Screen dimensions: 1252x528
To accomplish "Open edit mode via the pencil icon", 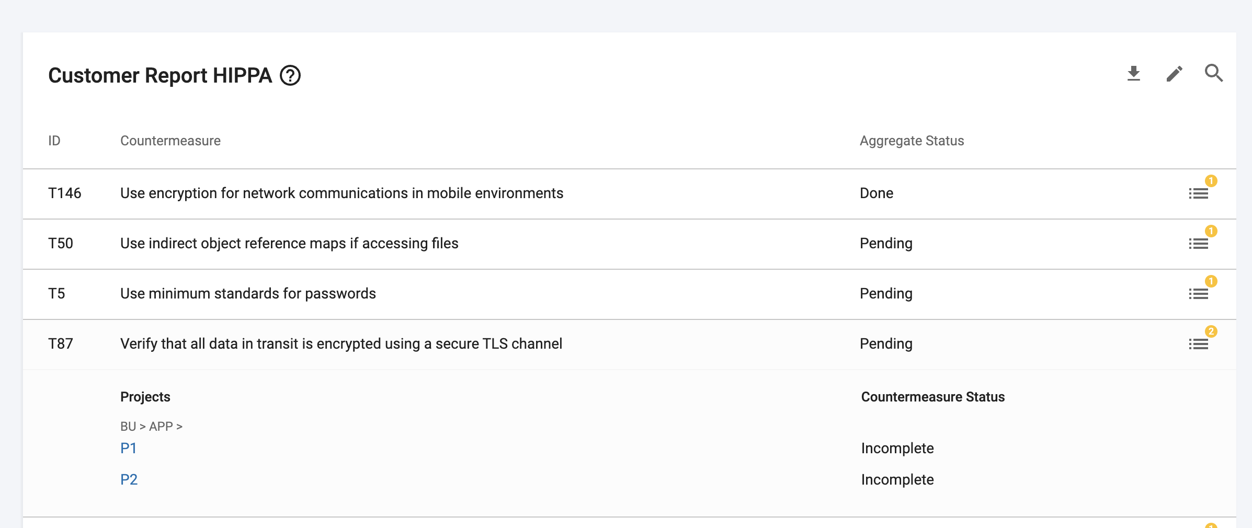I will pos(1174,74).
